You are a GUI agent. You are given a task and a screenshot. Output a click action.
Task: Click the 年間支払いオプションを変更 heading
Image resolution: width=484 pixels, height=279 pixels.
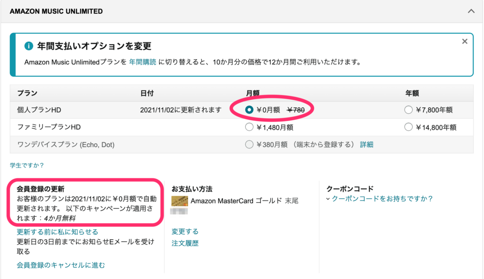94,46
